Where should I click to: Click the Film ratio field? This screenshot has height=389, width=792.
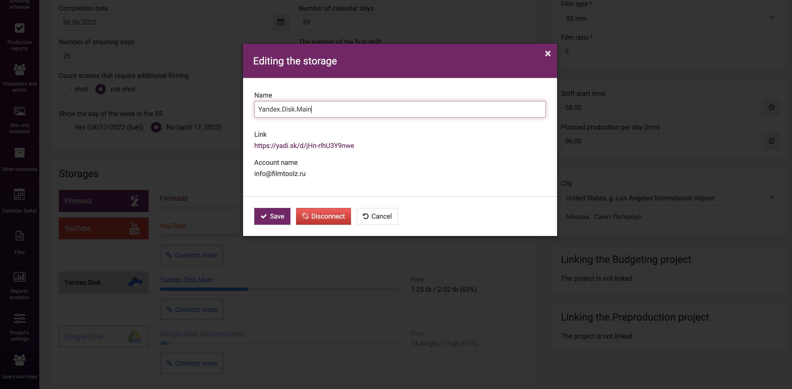pyautogui.click(x=670, y=52)
